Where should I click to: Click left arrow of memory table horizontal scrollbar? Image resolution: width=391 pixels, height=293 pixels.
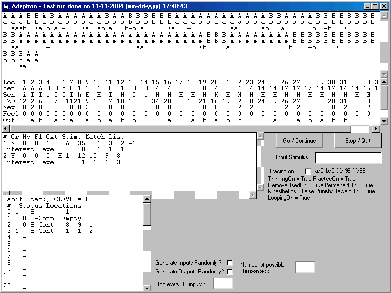coord(6,129)
